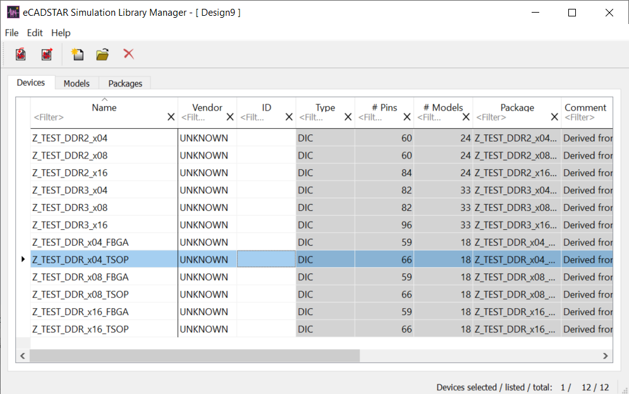Switch to the Models tab

pos(76,83)
